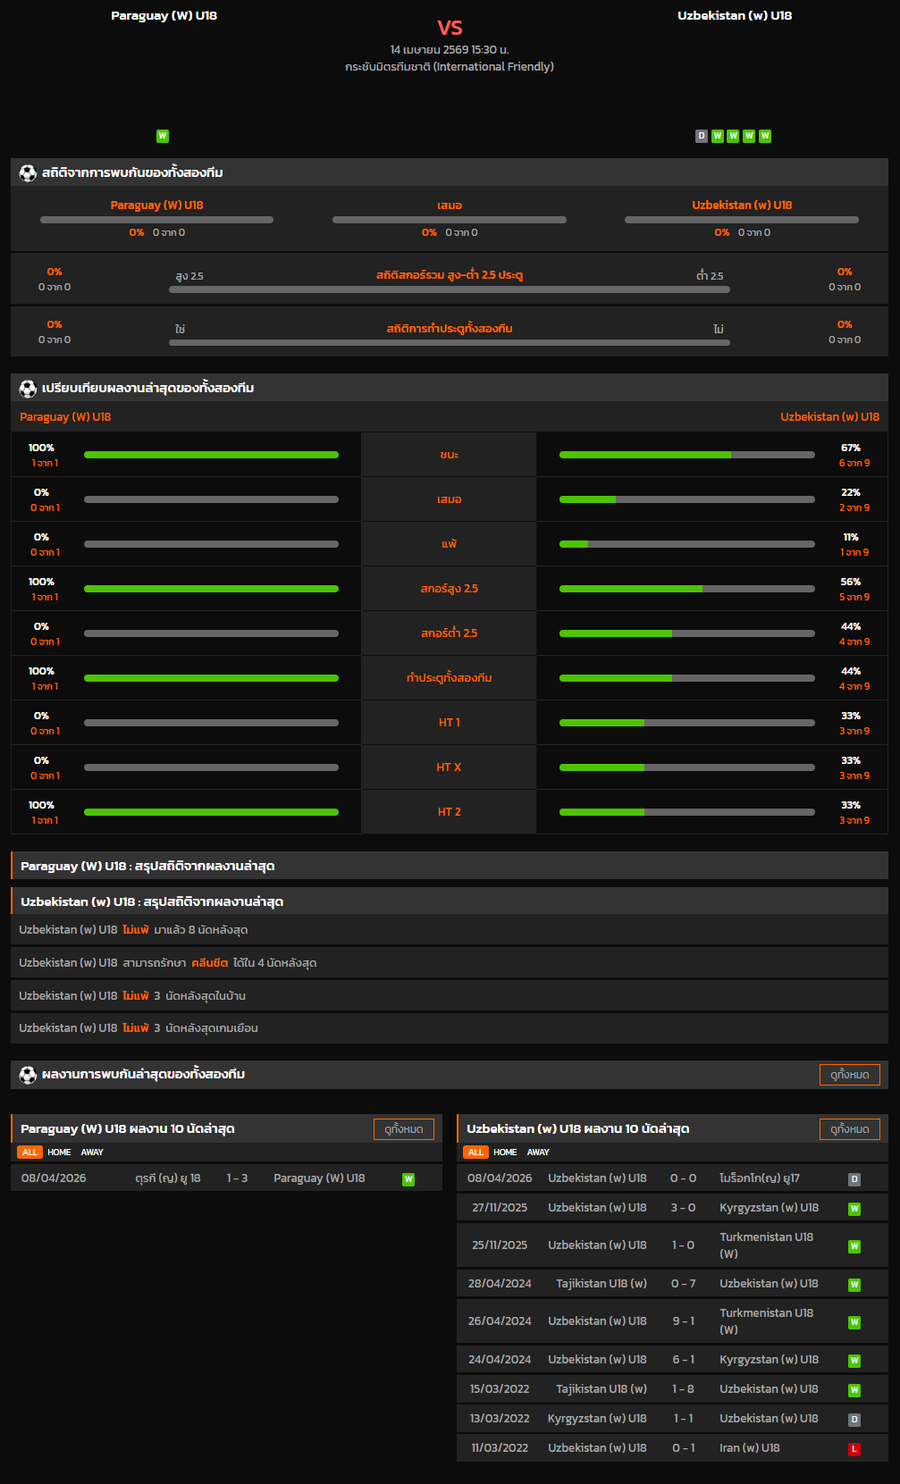Click view all button for head-to-head results
The width and height of the screenshot is (900, 1484).
(x=849, y=1075)
